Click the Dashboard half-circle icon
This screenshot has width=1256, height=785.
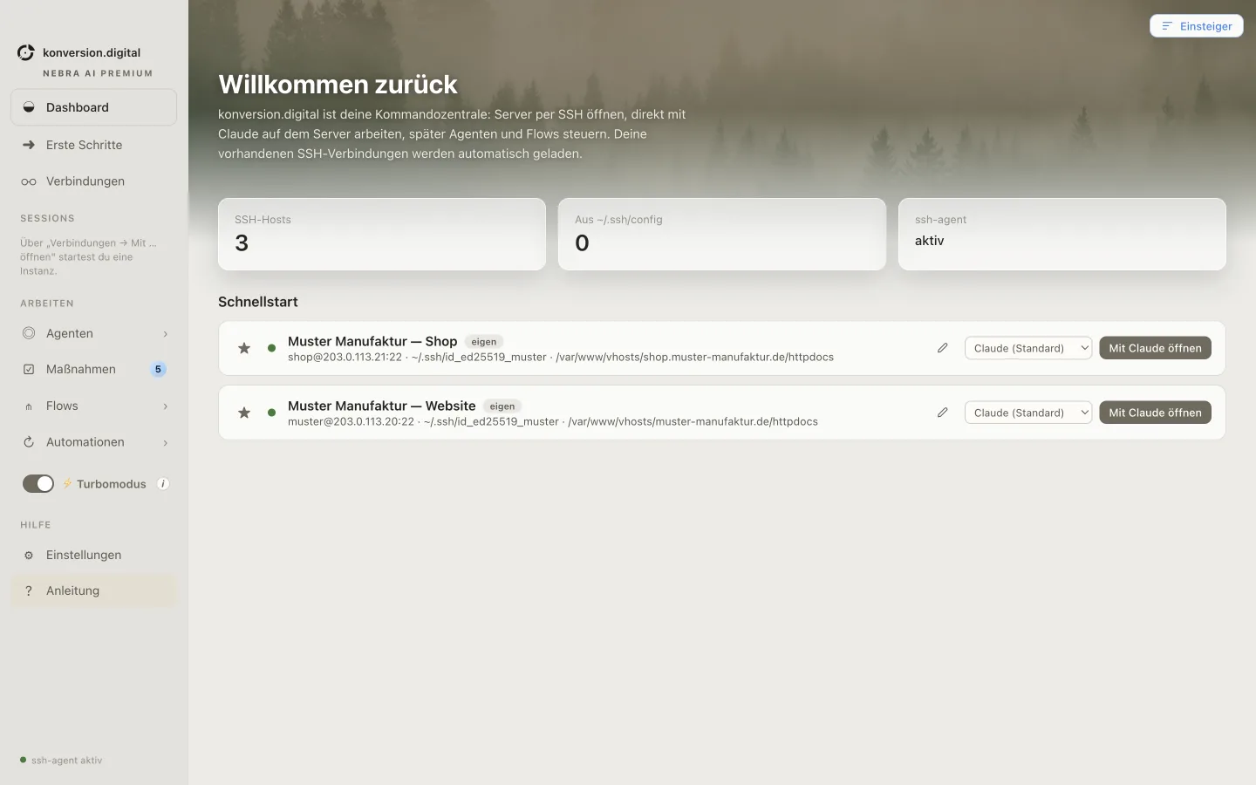[29, 107]
